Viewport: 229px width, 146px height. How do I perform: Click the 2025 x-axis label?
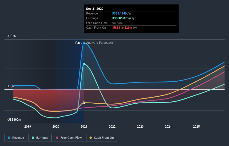coord(196,126)
